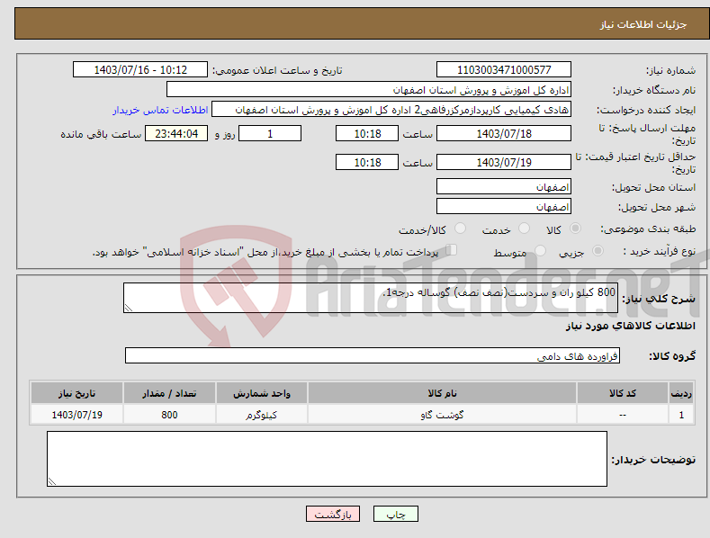The width and height of the screenshot is (710, 538).
Task: Click response deadline date 1403/07/18 field
Action: [504, 133]
